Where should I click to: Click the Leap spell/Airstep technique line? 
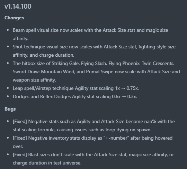pos(76,88)
